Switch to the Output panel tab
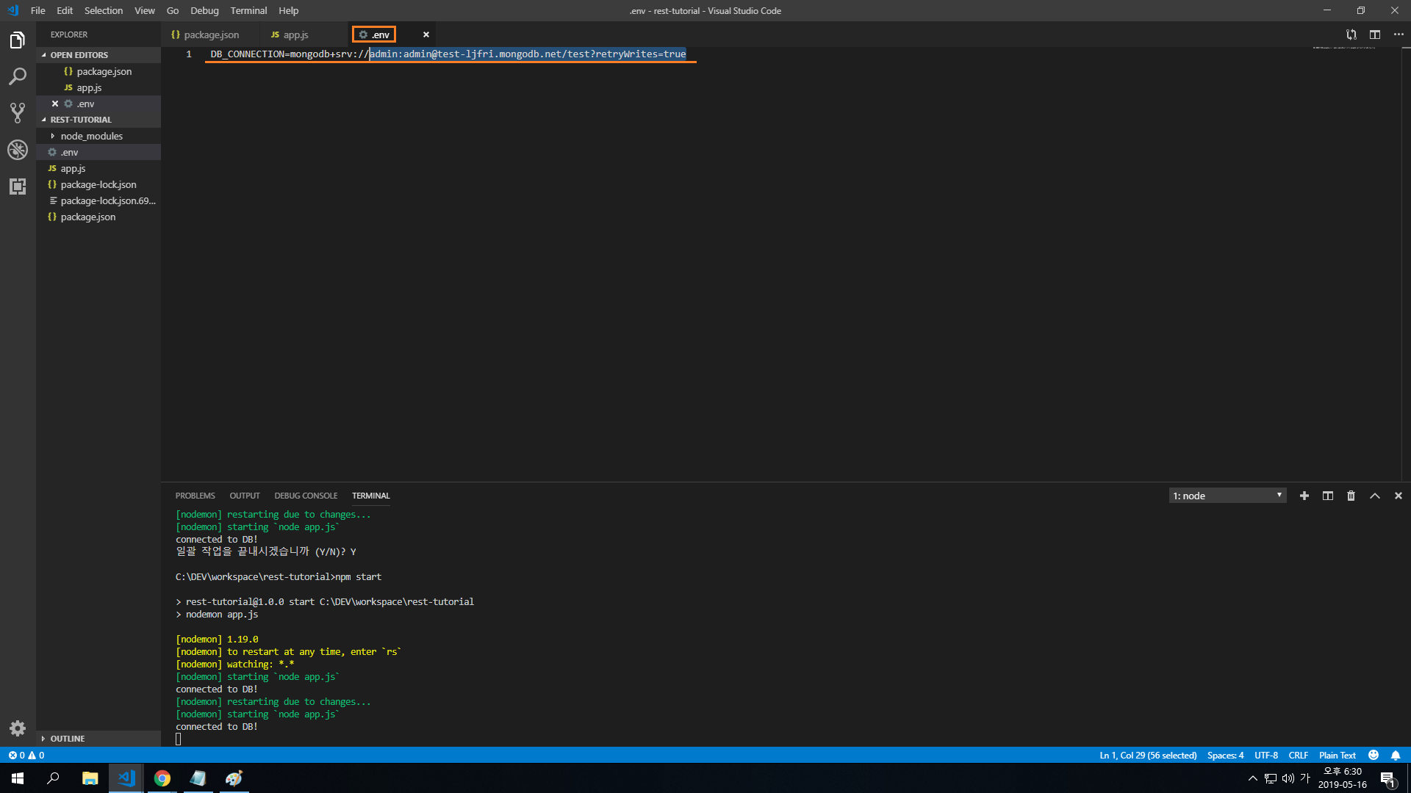Image resolution: width=1411 pixels, height=793 pixels. pyautogui.click(x=245, y=496)
